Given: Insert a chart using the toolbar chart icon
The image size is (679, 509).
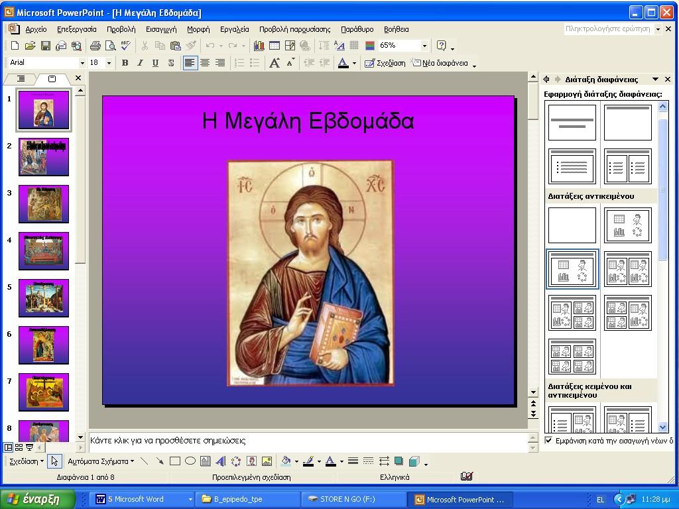Looking at the screenshot, I should [259, 46].
